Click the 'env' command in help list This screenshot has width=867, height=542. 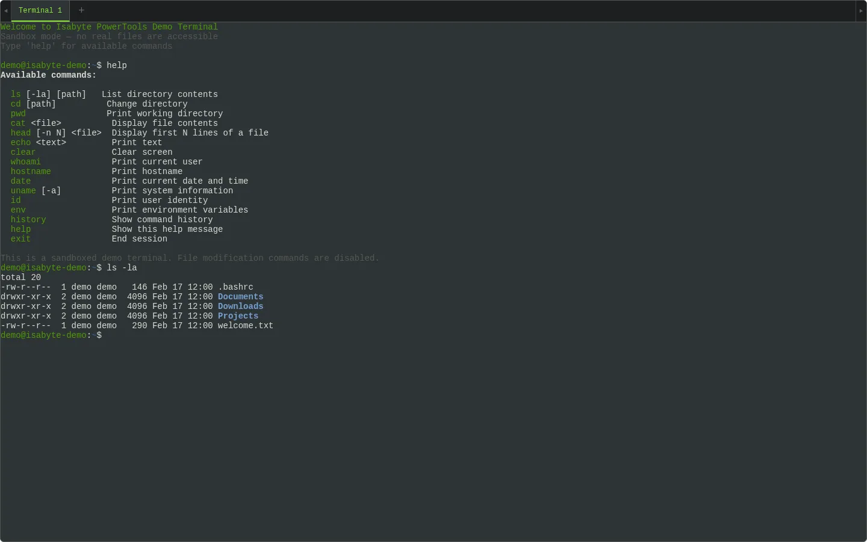(18, 210)
